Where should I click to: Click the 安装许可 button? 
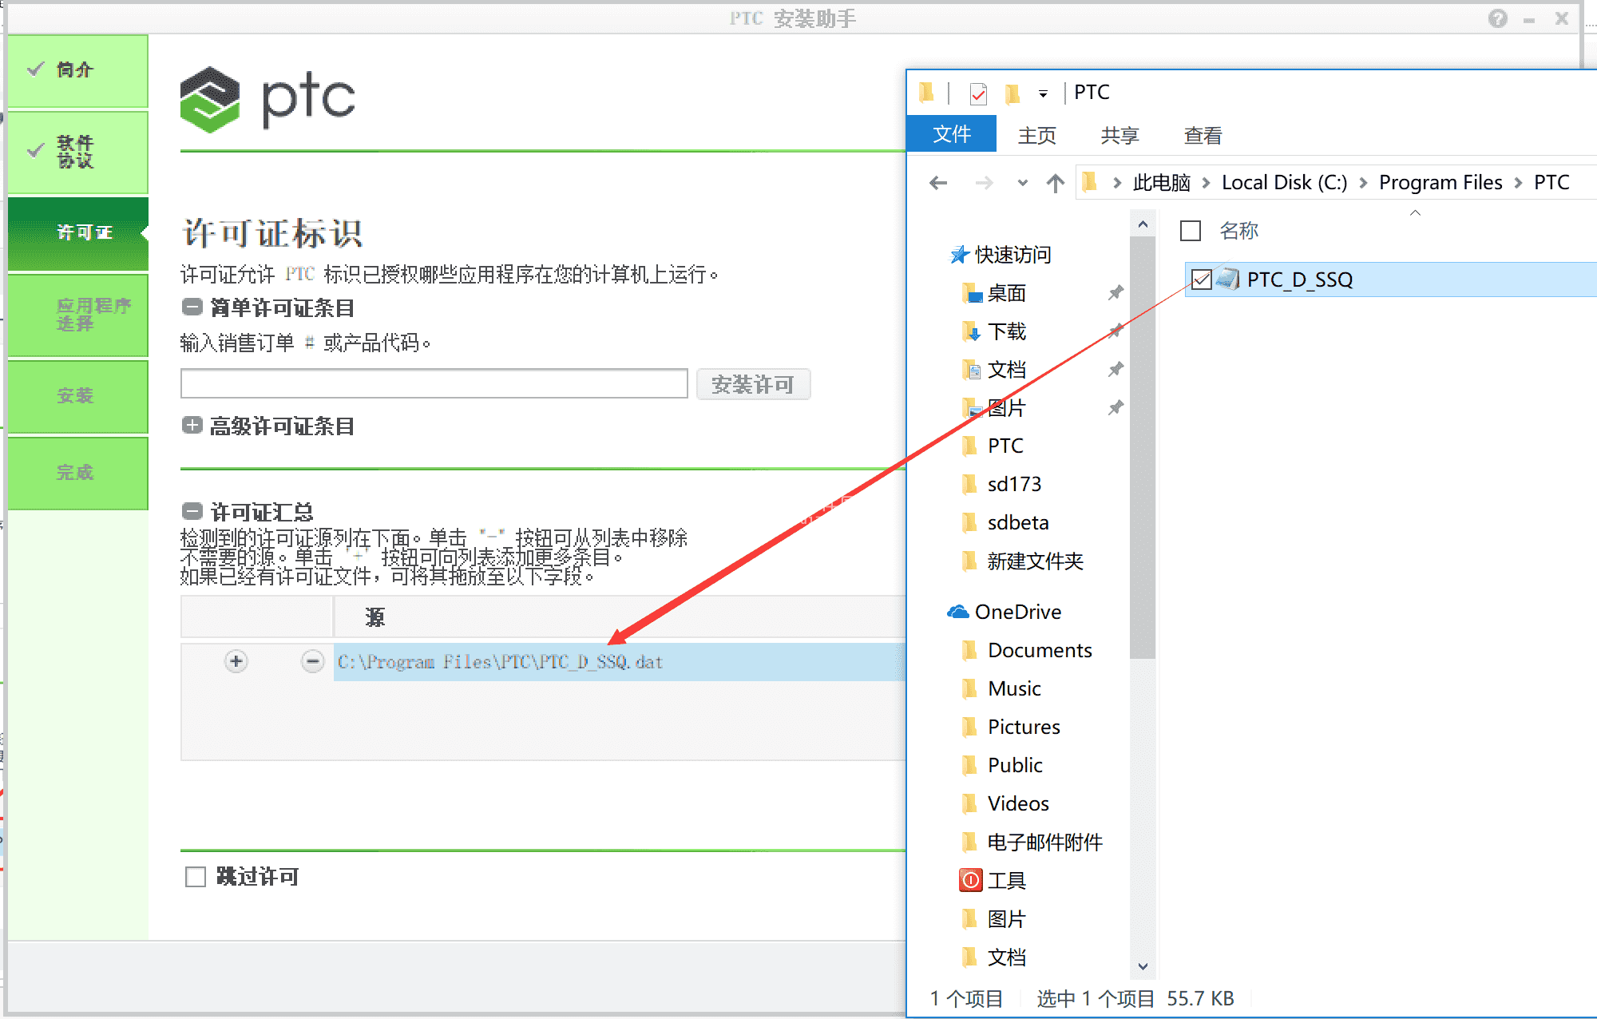(x=753, y=384)
